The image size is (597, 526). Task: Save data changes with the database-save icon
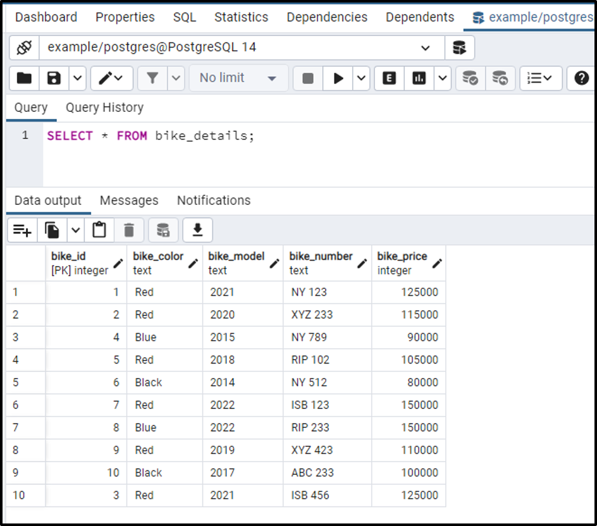pos(163,229)
